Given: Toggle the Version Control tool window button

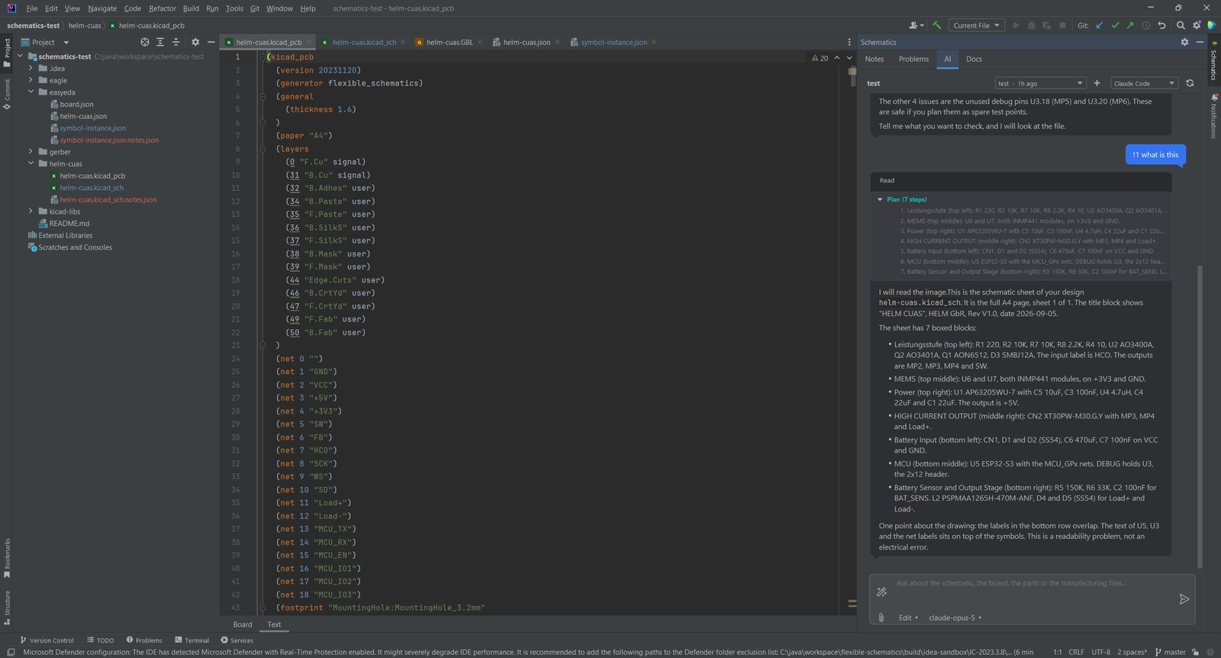Looking at the screenshot, I should coord(47,640).
